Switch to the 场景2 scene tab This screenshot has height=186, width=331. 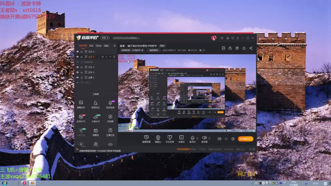107,45
